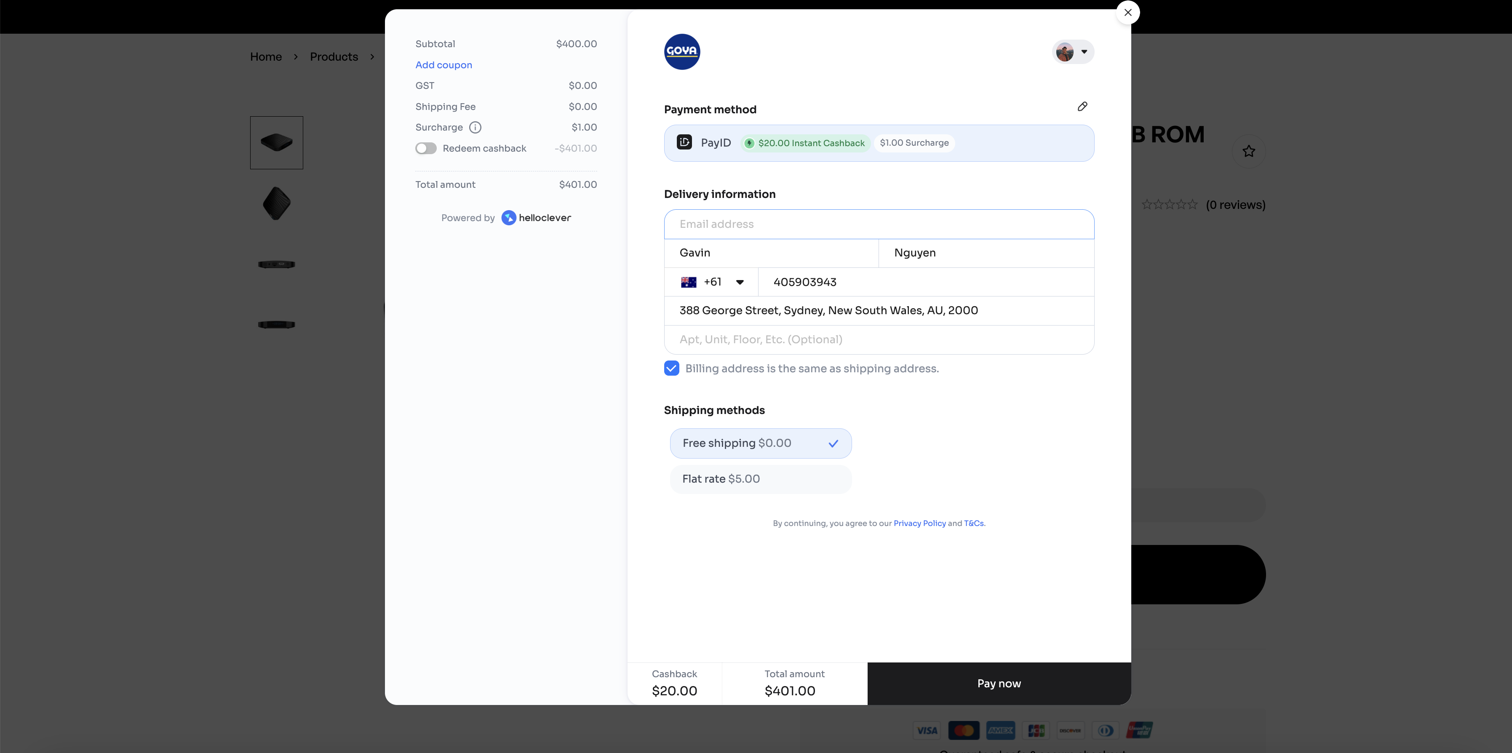Screen dimensions: 1512x753
Task: Click the helloclever logo
Action: (536, 218)
